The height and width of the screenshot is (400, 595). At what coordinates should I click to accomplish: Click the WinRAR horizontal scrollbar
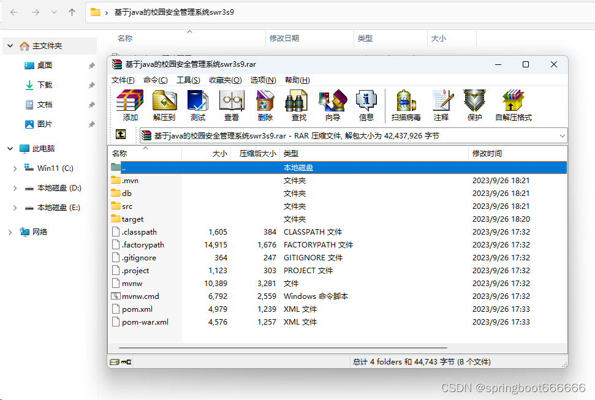pyautogui.click(x=282, y=347)
